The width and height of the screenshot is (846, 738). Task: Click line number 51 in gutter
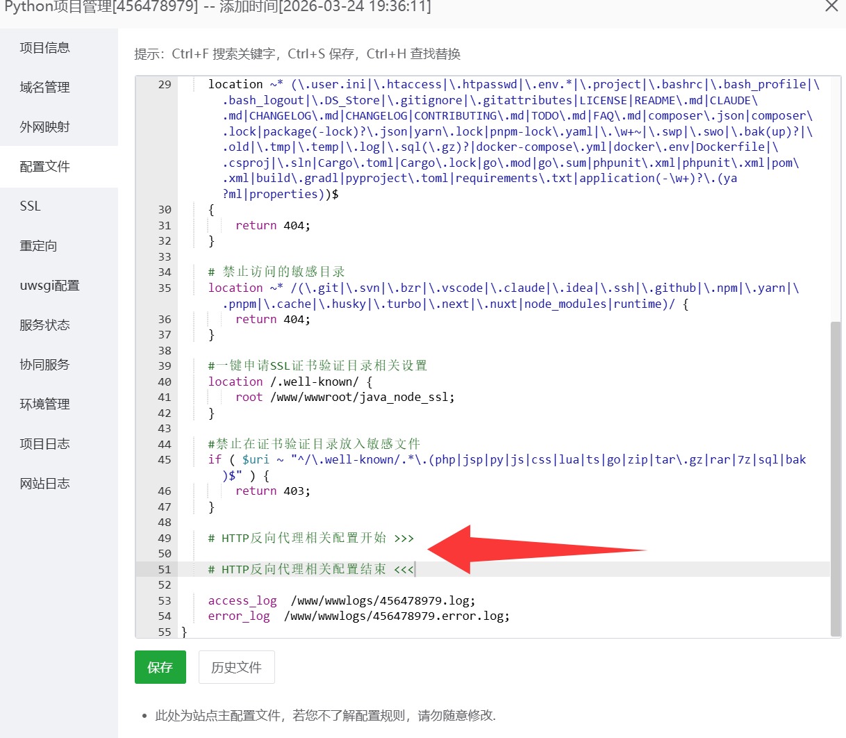click(x=165, y=570)
